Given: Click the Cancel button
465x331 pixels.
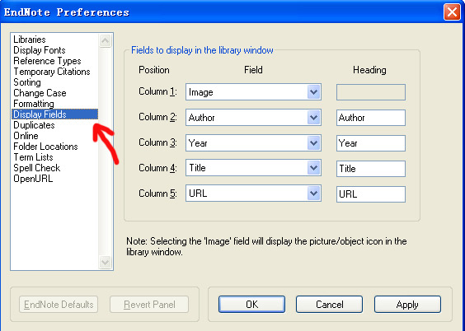Looking at the screenshot, I should 329,304.
